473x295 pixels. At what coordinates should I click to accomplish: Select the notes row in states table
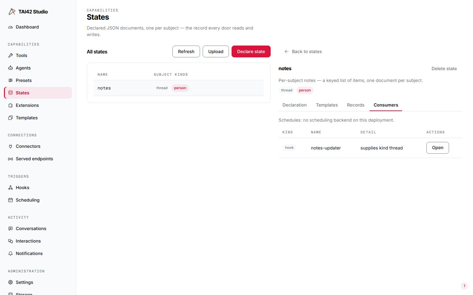coord(179,88)
